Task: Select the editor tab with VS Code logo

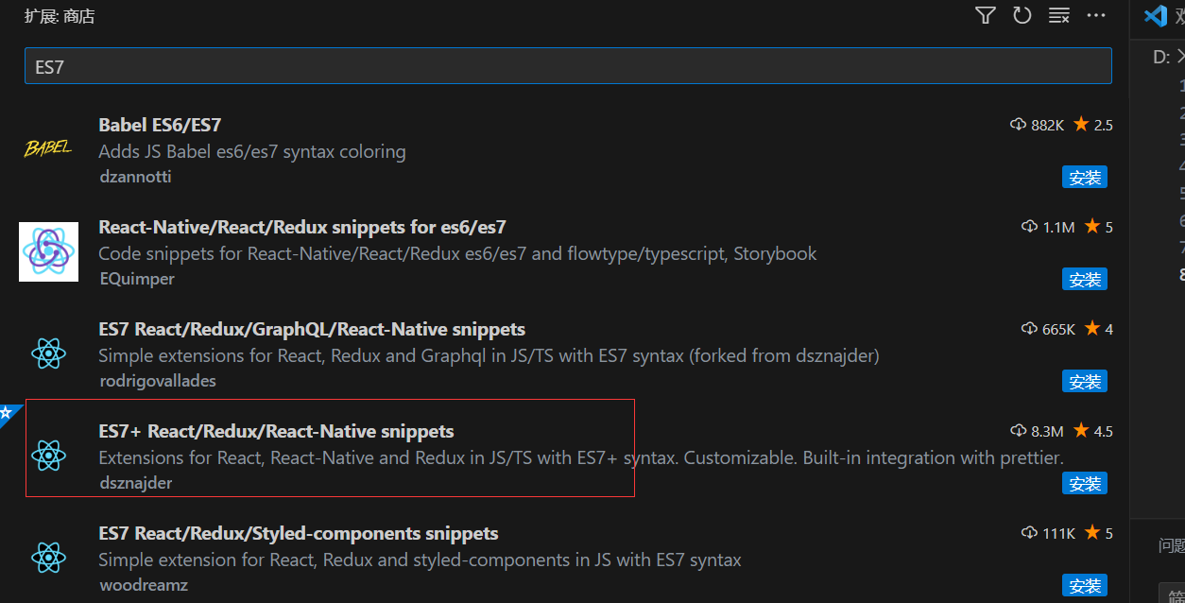Action: pos(1157,16)
